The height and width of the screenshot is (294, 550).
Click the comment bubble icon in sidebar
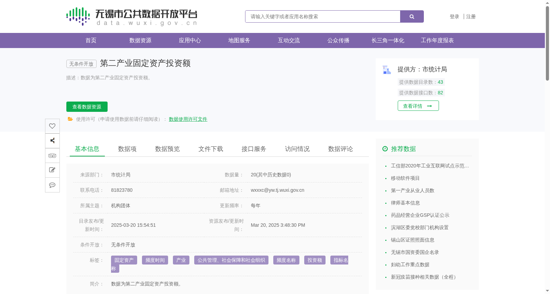tap(52, 185)
